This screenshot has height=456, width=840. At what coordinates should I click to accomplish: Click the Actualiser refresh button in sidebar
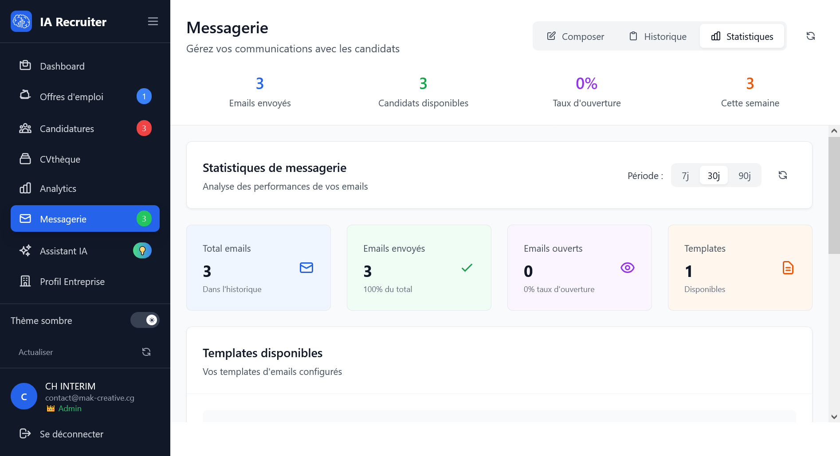coord(146,352)
